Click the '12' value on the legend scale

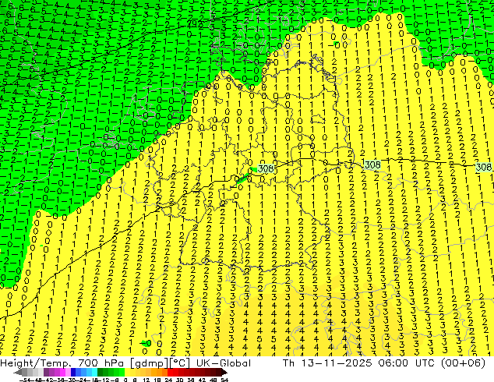(x=146, y=380)
